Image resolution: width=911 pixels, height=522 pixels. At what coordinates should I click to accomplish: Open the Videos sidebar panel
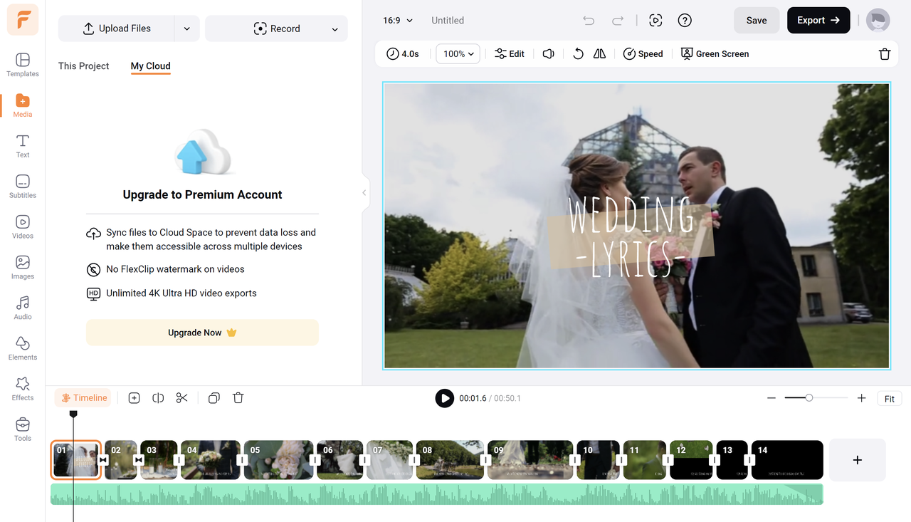(23, 227)
